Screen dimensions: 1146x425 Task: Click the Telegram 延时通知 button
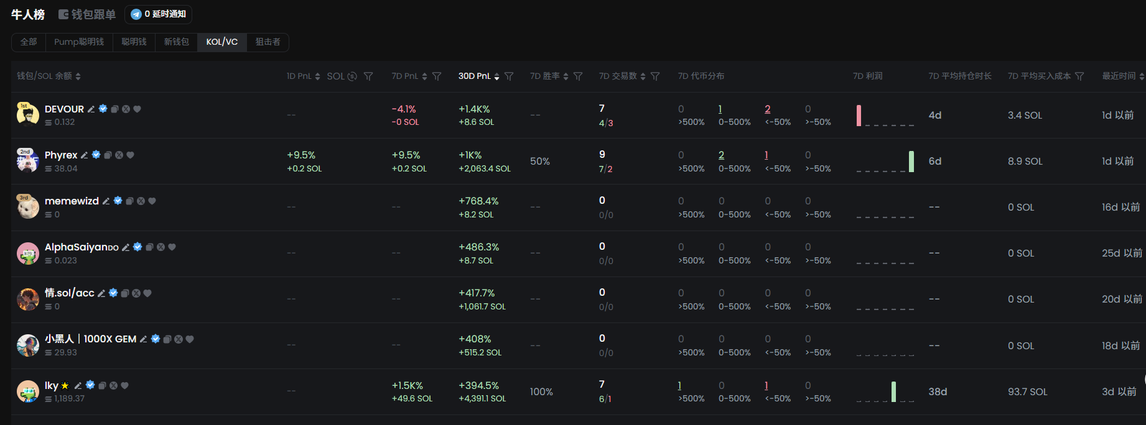point(159,14)
